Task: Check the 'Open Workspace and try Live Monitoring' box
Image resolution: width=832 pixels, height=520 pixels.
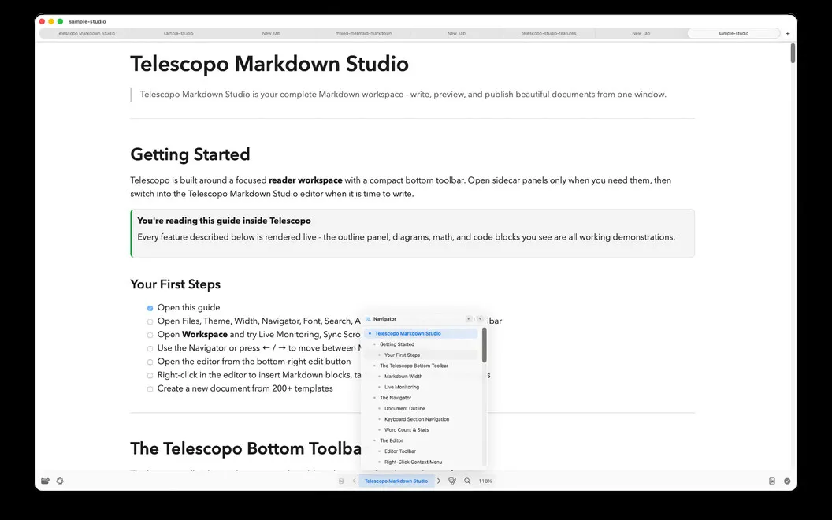Action: tap(150, 335)
